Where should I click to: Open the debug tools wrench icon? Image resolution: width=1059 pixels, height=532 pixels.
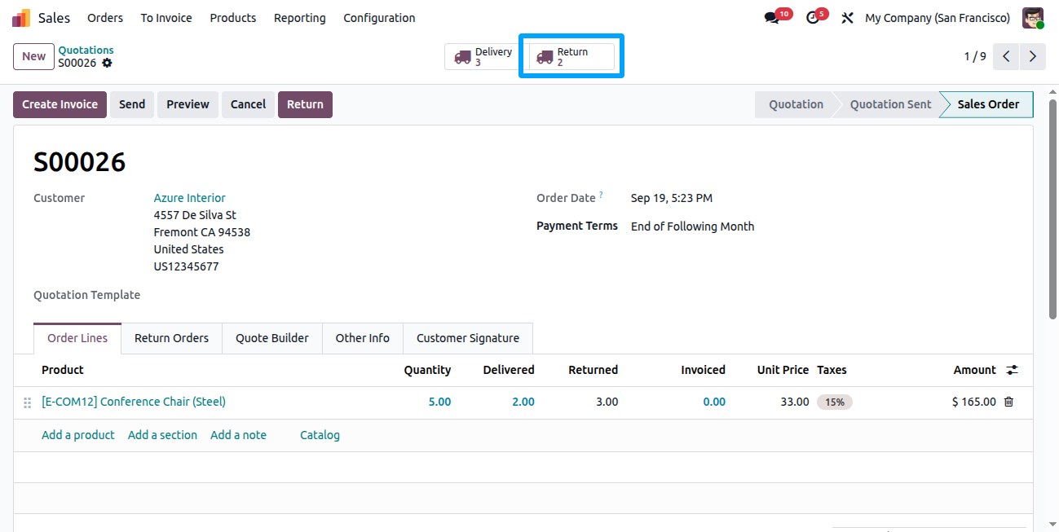click(x=847, y=18)
